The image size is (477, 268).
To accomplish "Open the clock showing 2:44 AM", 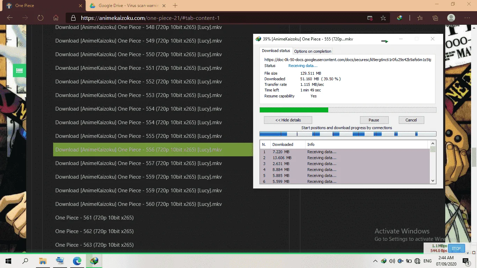I will (x=446, y=261).
